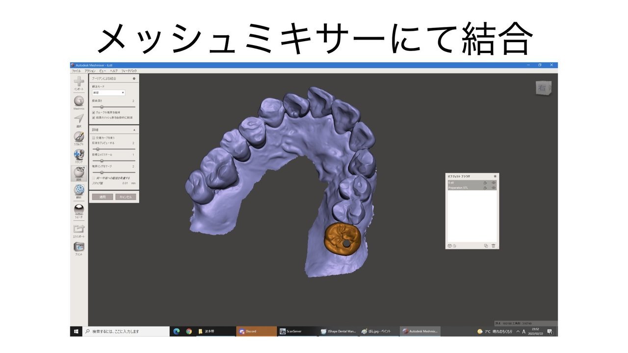
Task: Enable the use intersection curves checkbox
Action: (94, 138)
